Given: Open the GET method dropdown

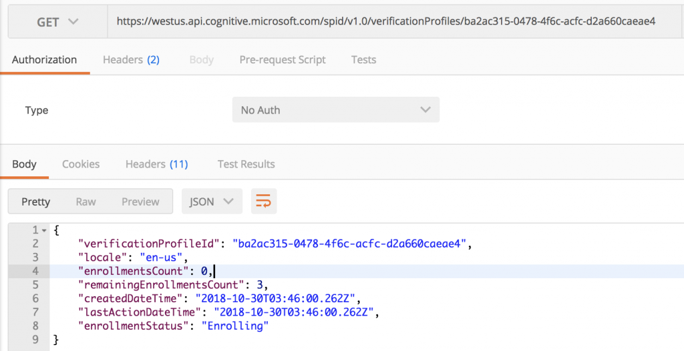Looking at the screenshot, I should pyautogui.click(x=57, y=22).
